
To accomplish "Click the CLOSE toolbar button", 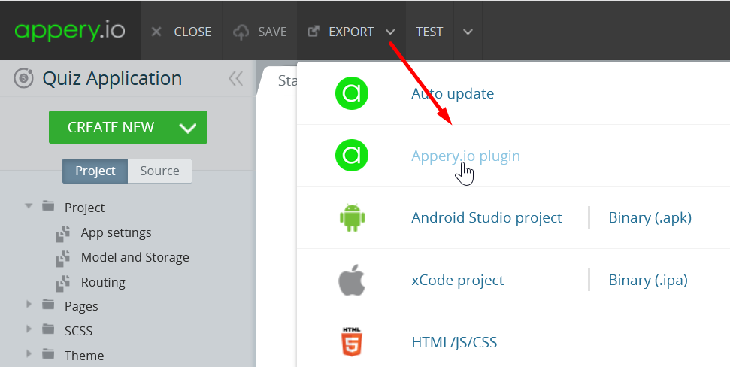I will pos(182,31).
